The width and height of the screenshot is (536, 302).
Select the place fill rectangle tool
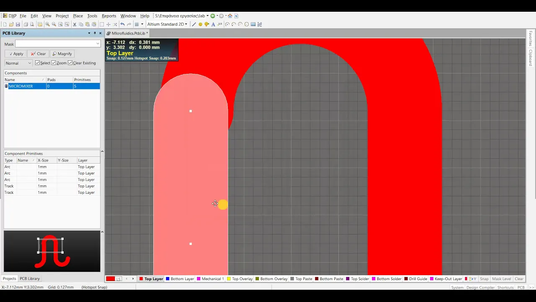tap(253, 24)
